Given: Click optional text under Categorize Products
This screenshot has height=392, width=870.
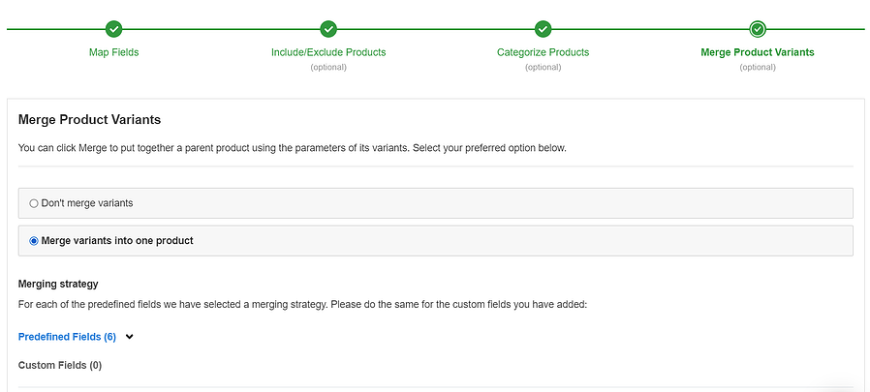Looking at the screenshot, I should pyautogui.click(x=543, y=67).
